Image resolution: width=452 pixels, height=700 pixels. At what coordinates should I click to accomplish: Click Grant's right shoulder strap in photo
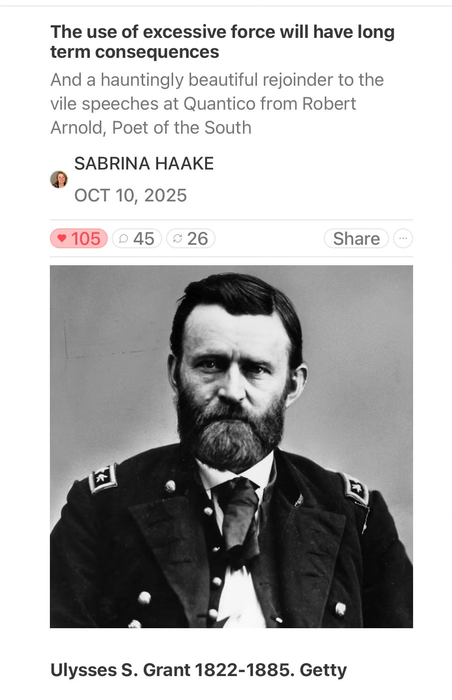pos(103,478)
